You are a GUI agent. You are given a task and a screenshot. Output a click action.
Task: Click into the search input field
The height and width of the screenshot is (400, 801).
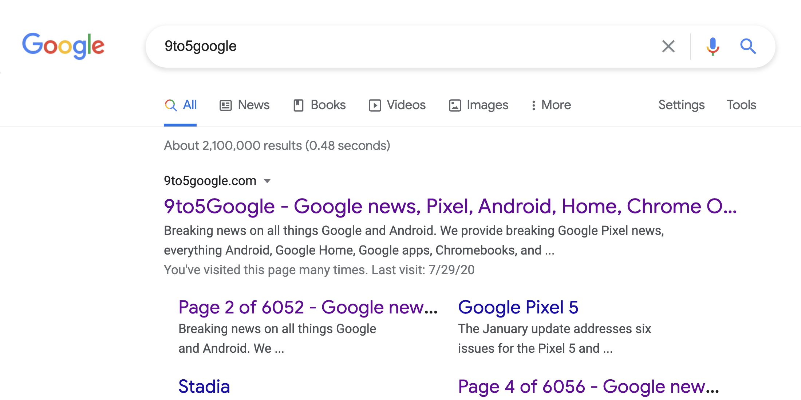[x=400, y=46]
